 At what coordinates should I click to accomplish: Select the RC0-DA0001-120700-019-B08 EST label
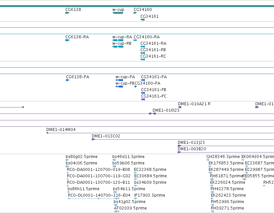(x=99, y=170)
